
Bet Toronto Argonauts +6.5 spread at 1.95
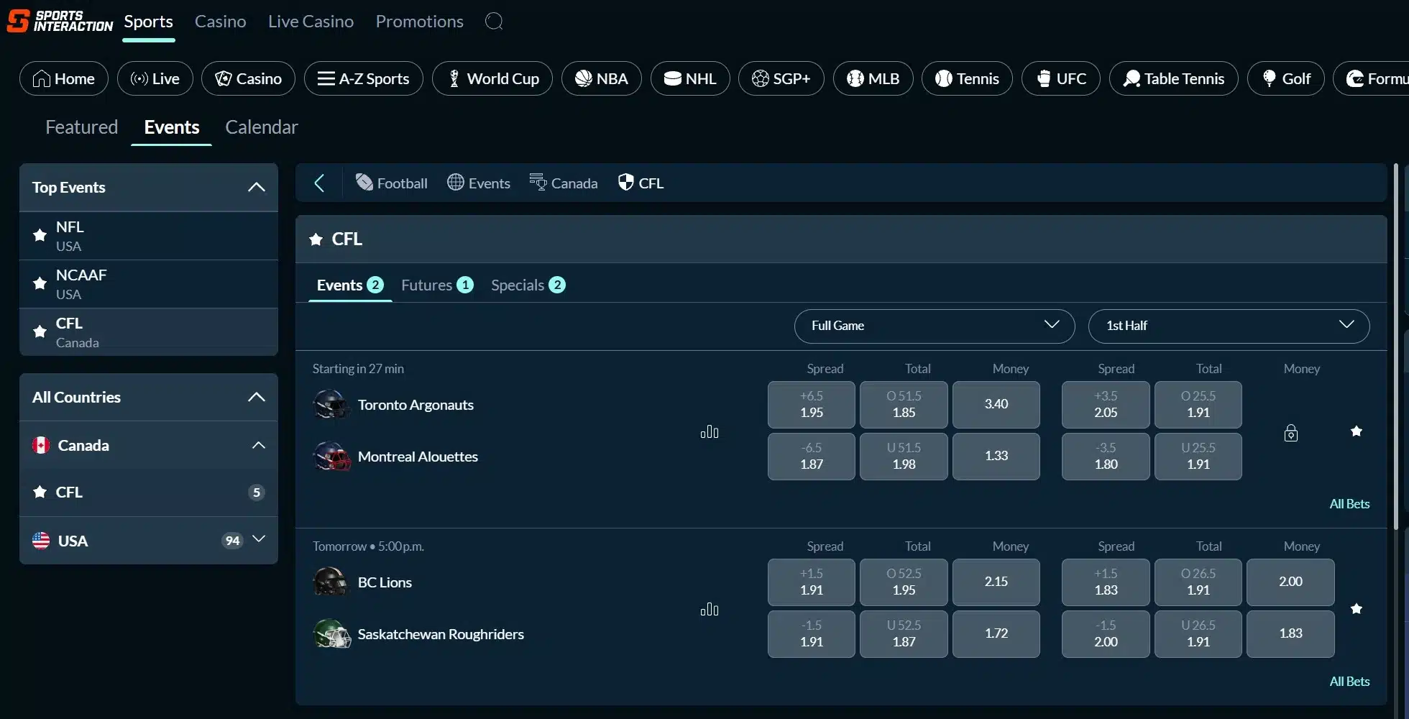(x=812, y=405)
